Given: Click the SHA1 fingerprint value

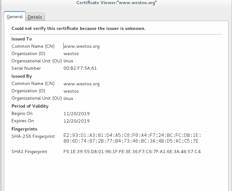Looking at the screenshot, I should (132, 152).
